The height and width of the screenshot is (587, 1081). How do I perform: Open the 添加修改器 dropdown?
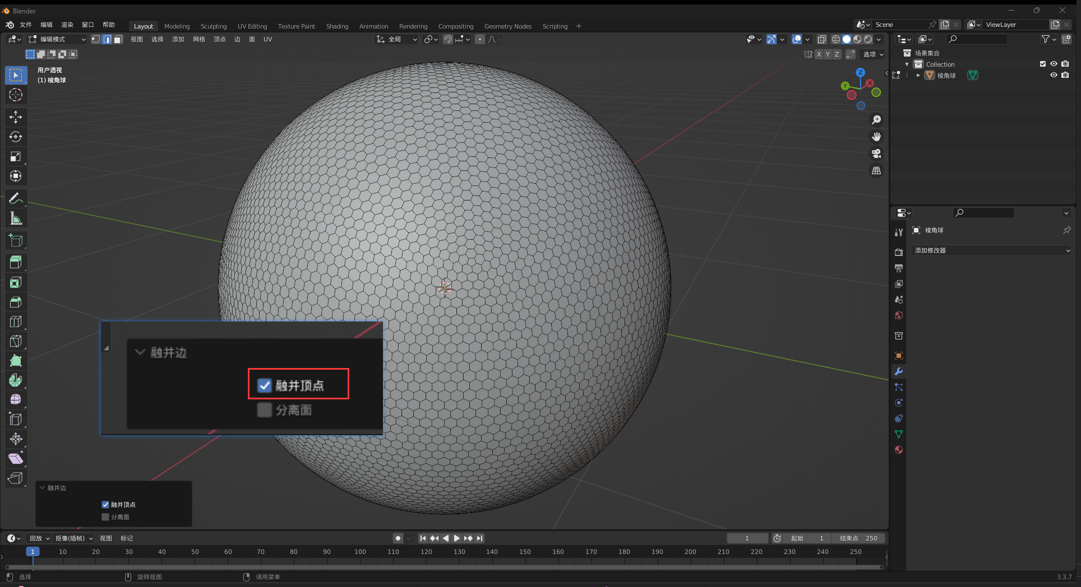pos(991,250)
